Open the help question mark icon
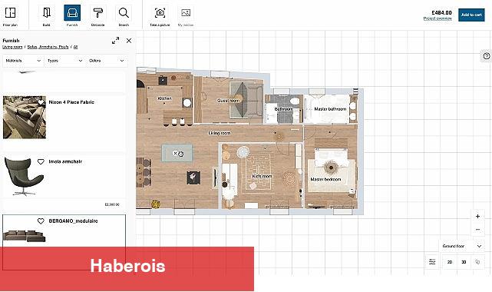 487,56
